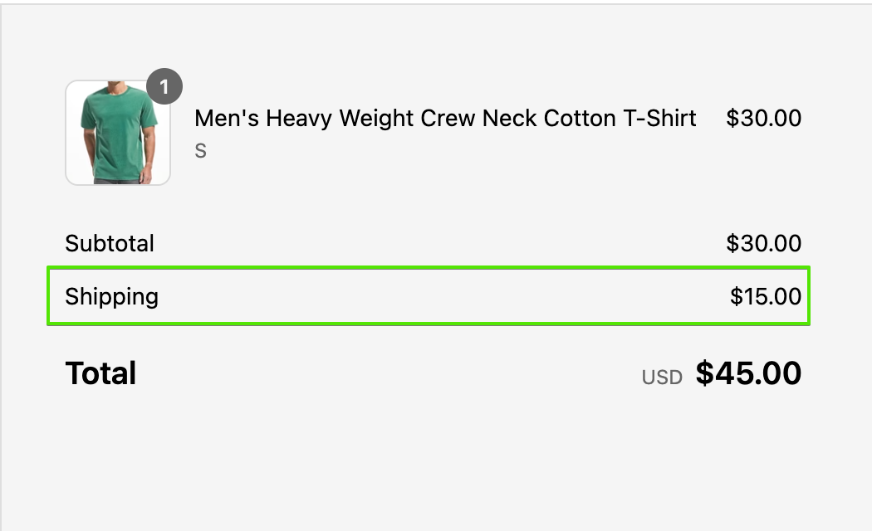This screenshot has width=872, height=531.
Task: Click the green T-shirt product thumbnail
Action: click(x=118, y=133)
